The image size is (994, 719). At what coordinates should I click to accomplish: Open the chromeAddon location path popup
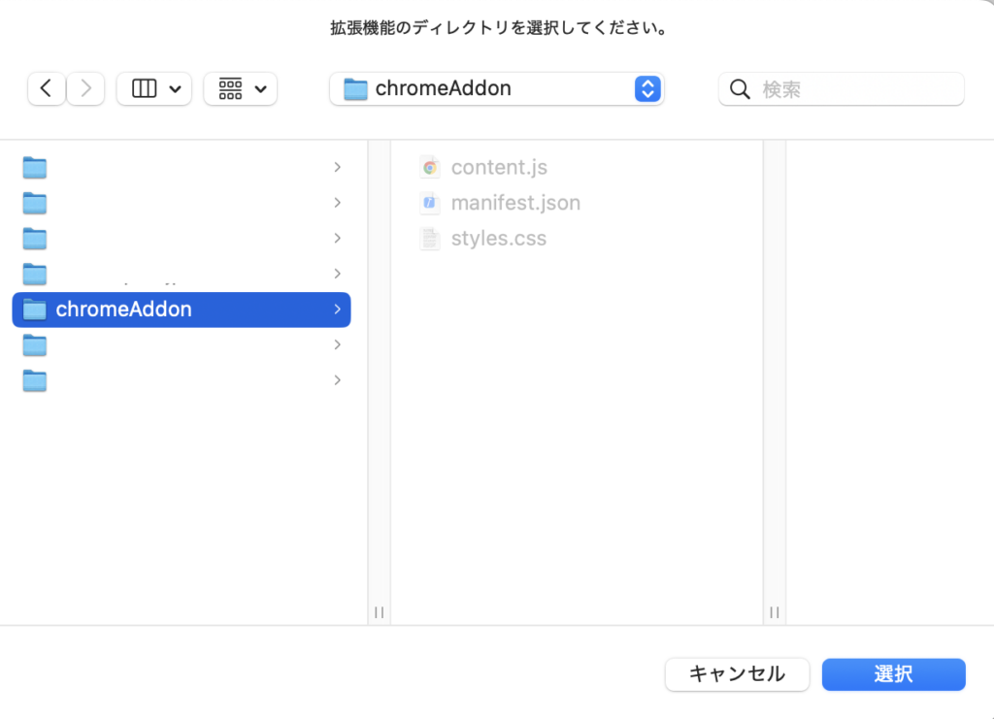coord(496,89)
